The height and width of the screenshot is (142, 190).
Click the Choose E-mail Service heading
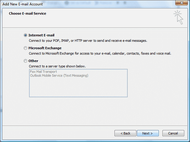point(27,13)
